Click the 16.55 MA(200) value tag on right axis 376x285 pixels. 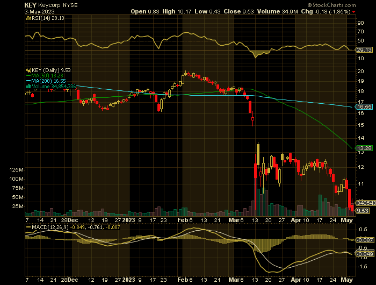click(364, 107)
